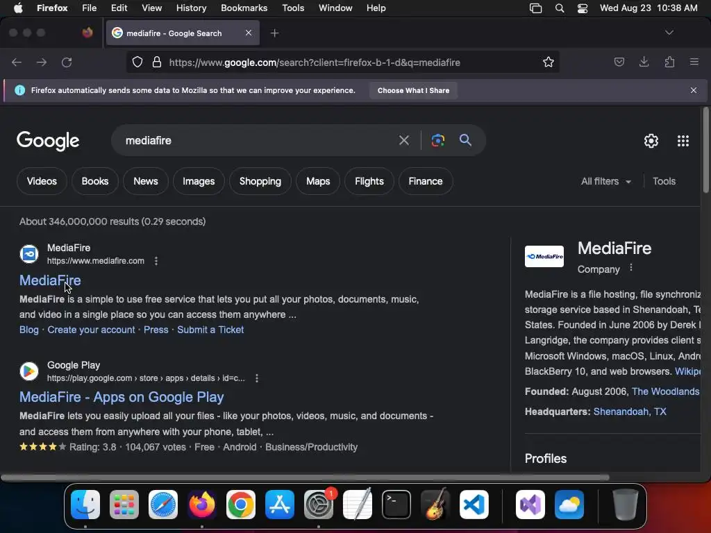Open Terminal from the Dock

click(396, 505)
